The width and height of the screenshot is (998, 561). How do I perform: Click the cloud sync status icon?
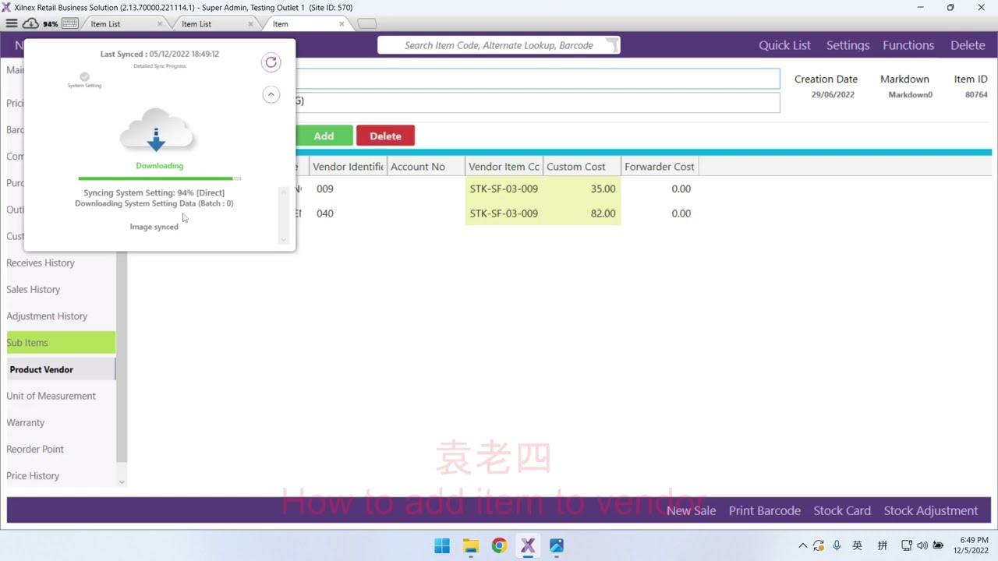pos(30,23)
